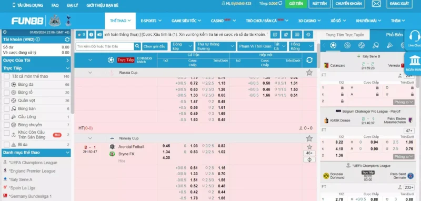This screenshot has width=421, height=201.
Task: Check the Bóng bàn checkbox
Action: point(7,109)
